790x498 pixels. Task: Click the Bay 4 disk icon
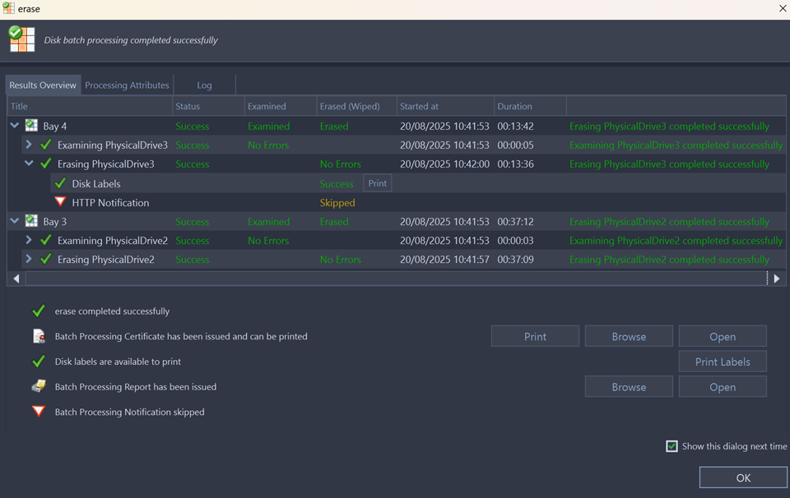click(x=31, y=126)
